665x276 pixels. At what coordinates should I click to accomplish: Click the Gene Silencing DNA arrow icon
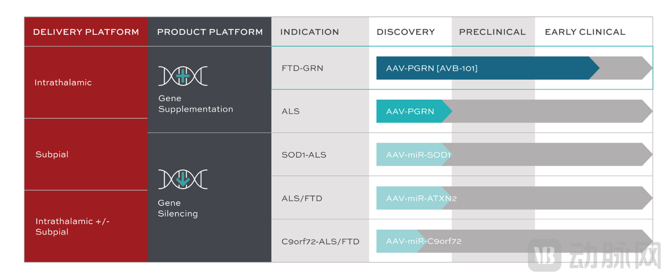point(182,179)
